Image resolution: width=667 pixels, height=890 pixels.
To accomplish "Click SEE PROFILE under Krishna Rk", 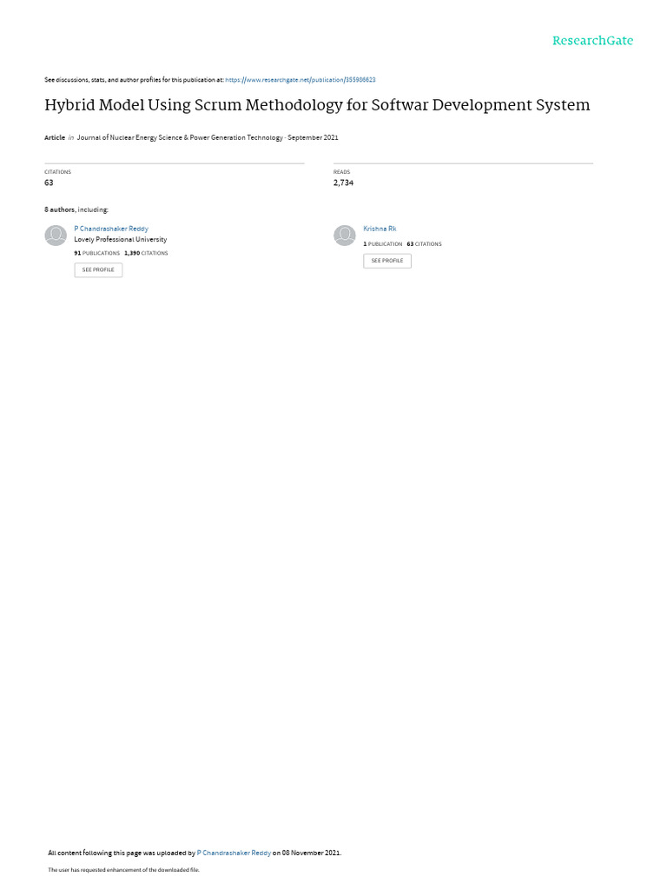I will click(x=386, y=261).
